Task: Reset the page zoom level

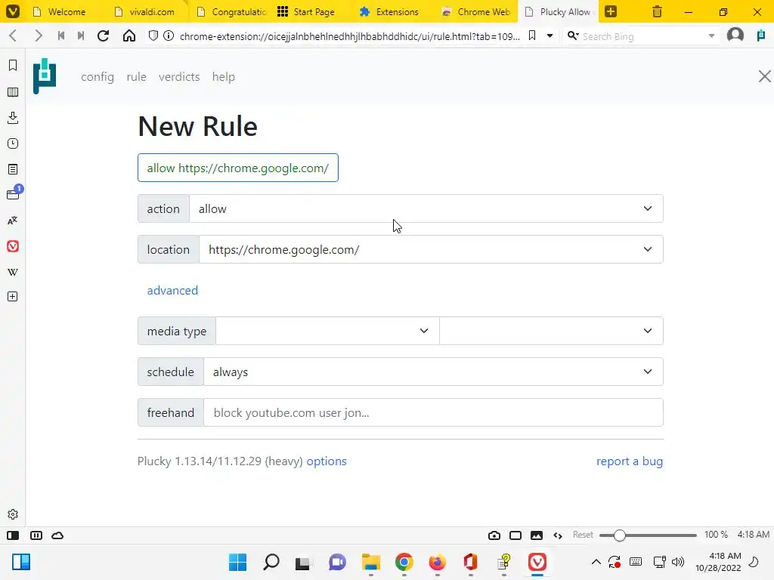Action: click(x=583, y=535)
